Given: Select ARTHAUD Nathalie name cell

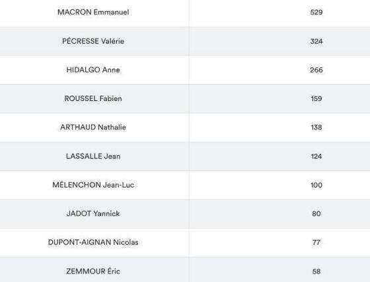Looking at the screenshot, I should point(93,127).
